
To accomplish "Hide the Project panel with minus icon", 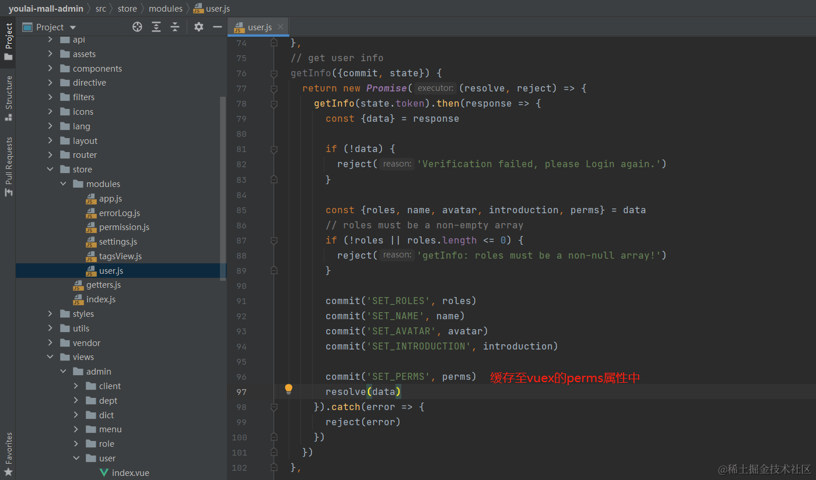I will (217, 27).
